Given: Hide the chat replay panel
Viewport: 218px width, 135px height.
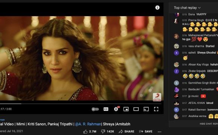Looking at the screenshot, I should pyautogui.click(x=209, y=124).
